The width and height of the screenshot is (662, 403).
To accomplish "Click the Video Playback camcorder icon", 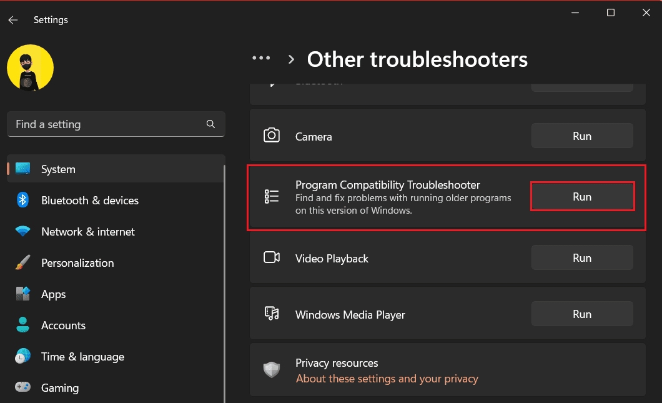I will click(272, 257).
